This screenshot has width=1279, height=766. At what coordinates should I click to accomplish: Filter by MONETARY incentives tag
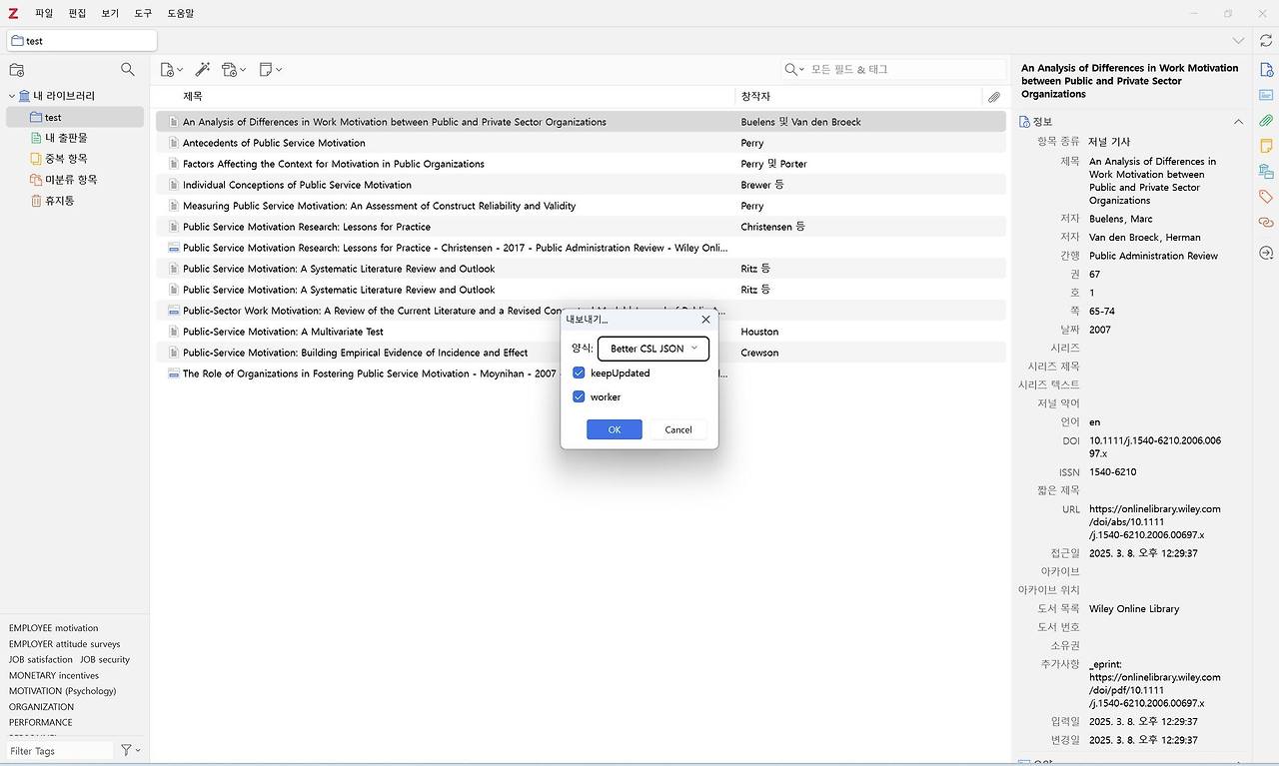pos(54,675)
